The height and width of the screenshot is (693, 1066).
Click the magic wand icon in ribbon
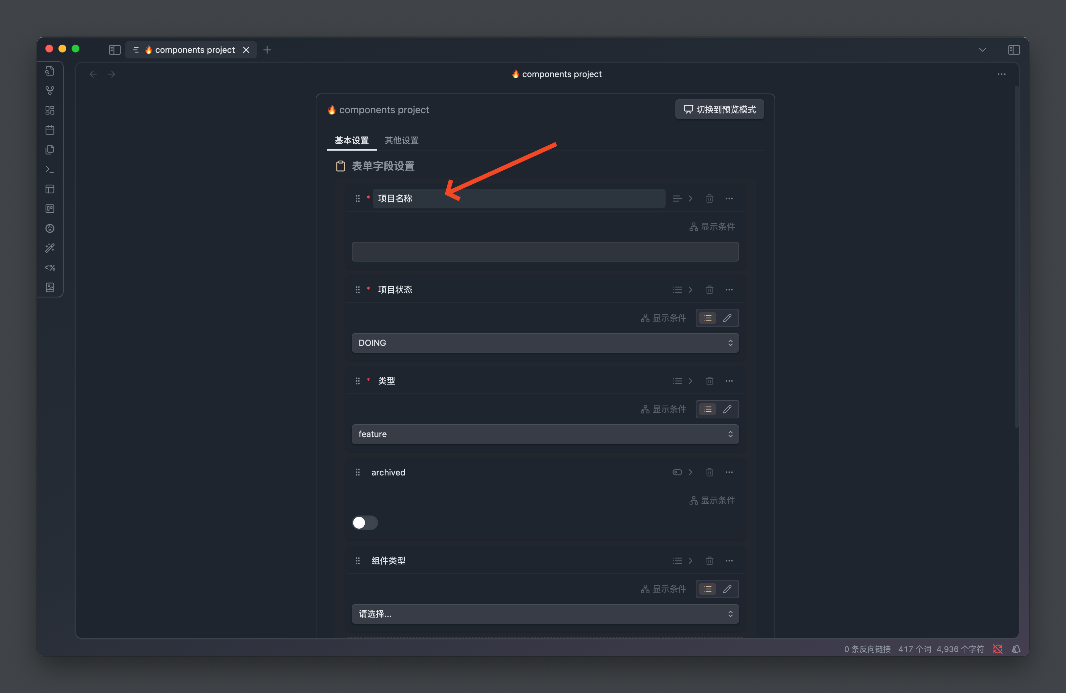coord(50,248)
